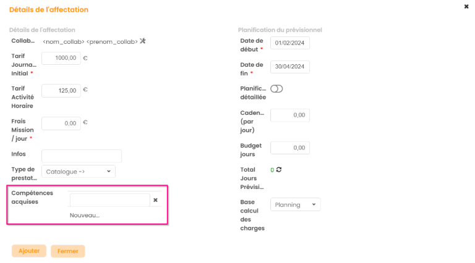Refresh the Total Jours Prévisionnel value
This screenshot has height=263, width=475.
pyautogui.click(x=279, y=170)
